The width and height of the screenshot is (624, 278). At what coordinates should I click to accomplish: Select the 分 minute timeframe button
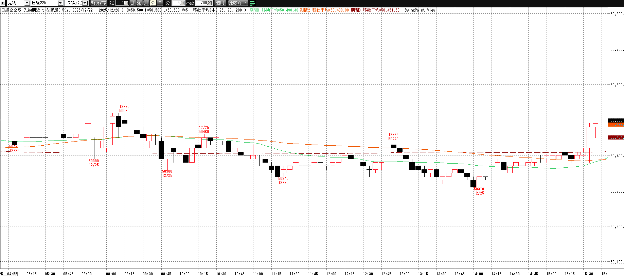(x=153, y=3)
